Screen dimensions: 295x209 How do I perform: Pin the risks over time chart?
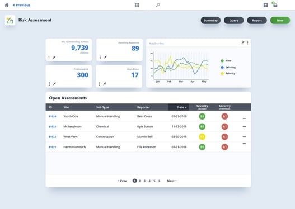[x=243, y=42]
